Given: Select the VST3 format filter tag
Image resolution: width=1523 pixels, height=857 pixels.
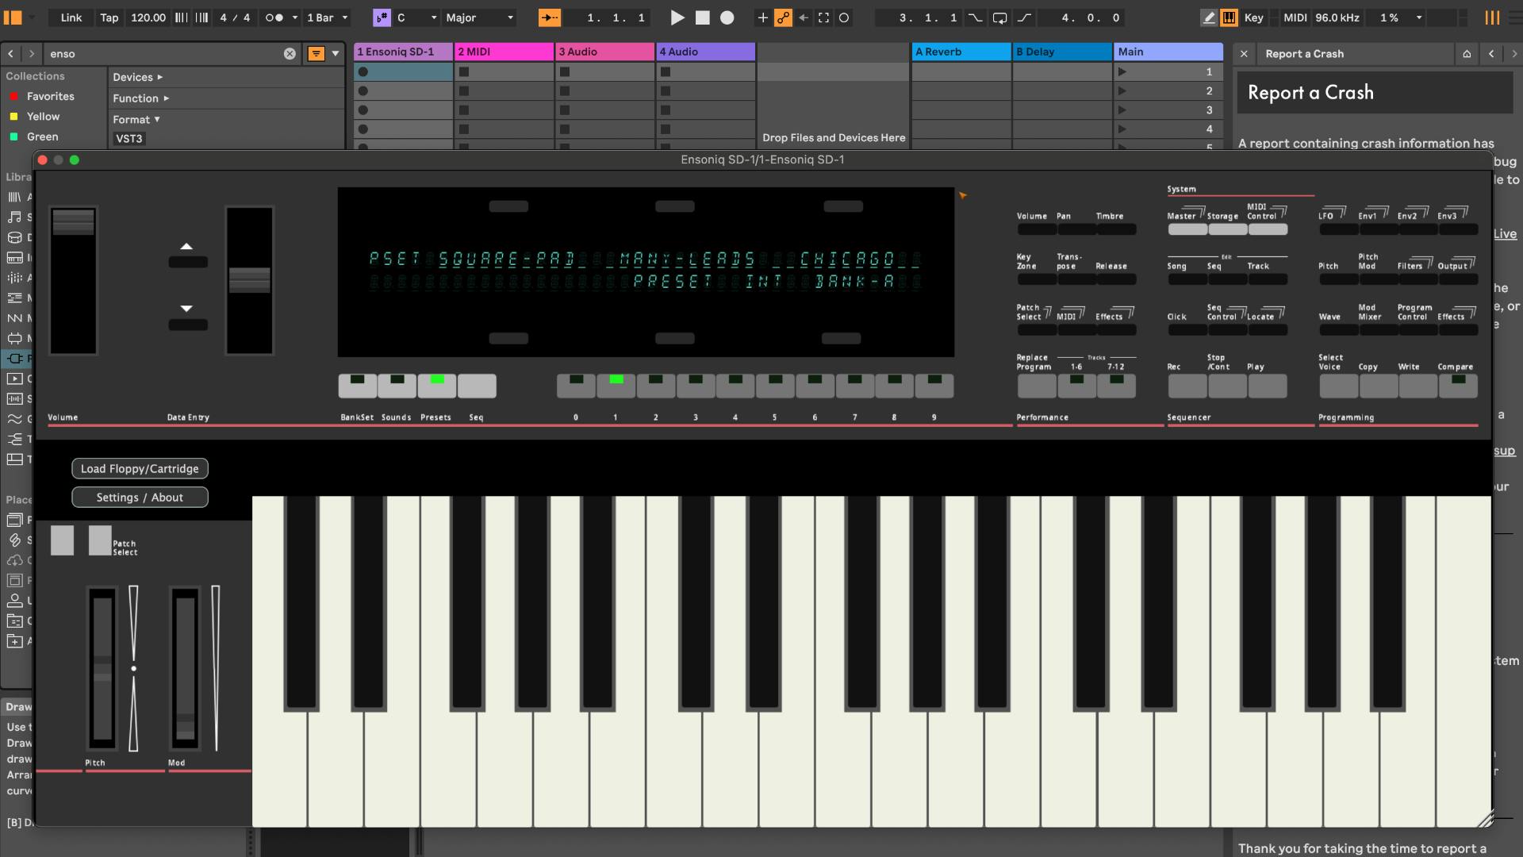Looking at the screenshot, I should tap(129, 139).
